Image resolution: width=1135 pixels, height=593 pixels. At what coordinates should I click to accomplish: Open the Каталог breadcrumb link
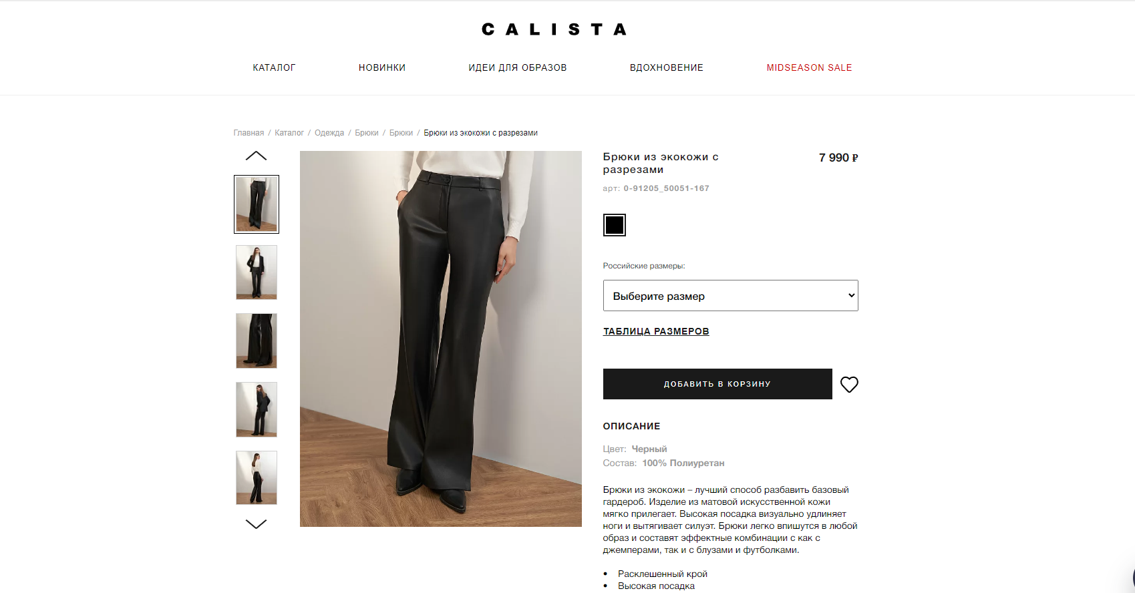[289, 133]
